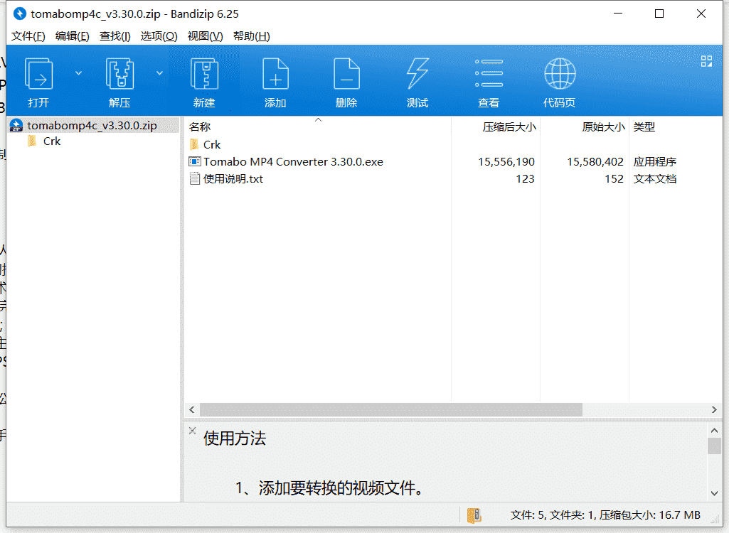Select the Crk folder in left tree
The height and width of the screenshot is (533, 729).
click(x=52, y=141)
